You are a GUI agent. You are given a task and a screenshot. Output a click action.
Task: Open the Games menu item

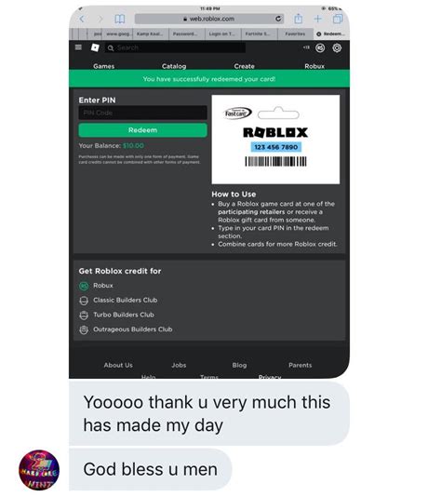[104, 66]
